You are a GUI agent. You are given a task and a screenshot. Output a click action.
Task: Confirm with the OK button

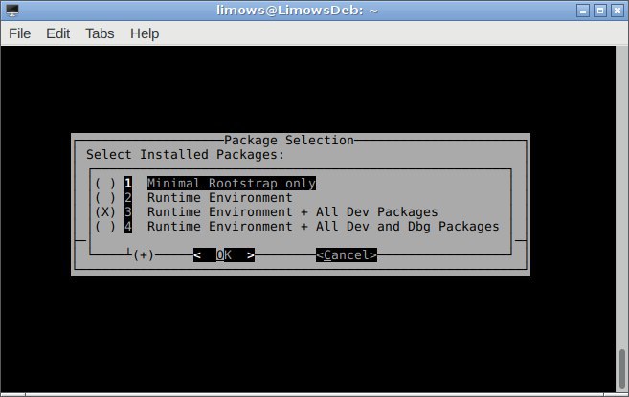[x=224, y=255]
